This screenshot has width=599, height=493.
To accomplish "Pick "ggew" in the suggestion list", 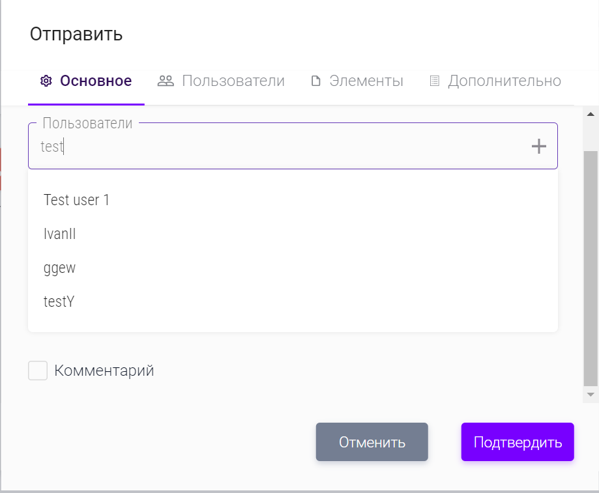I will click(x=60, y=268).
